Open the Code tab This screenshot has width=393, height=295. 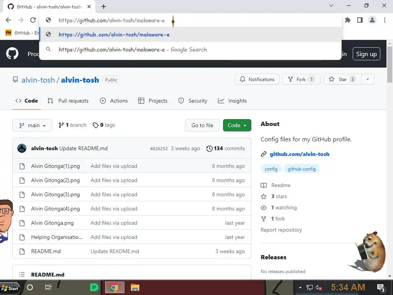coord(26,101)
